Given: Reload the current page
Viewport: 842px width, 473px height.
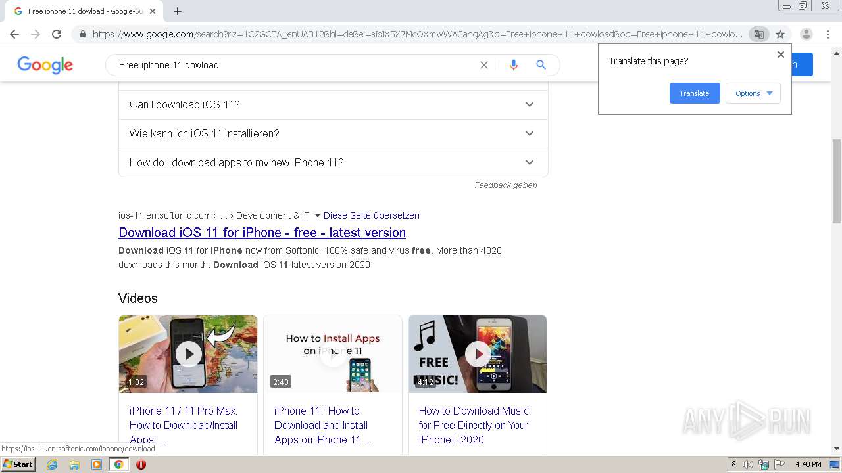Looking at the screenshot, I should (x=57, y=34).
